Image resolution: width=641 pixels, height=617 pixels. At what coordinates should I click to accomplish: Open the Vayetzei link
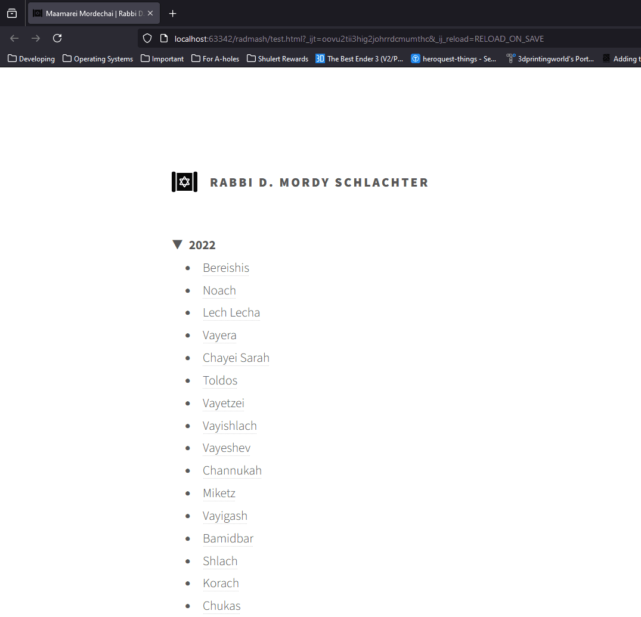[x=224, y=404]
